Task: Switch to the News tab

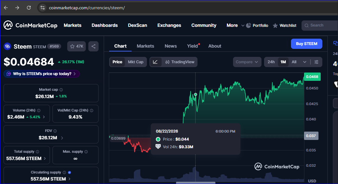Action: 171,46
